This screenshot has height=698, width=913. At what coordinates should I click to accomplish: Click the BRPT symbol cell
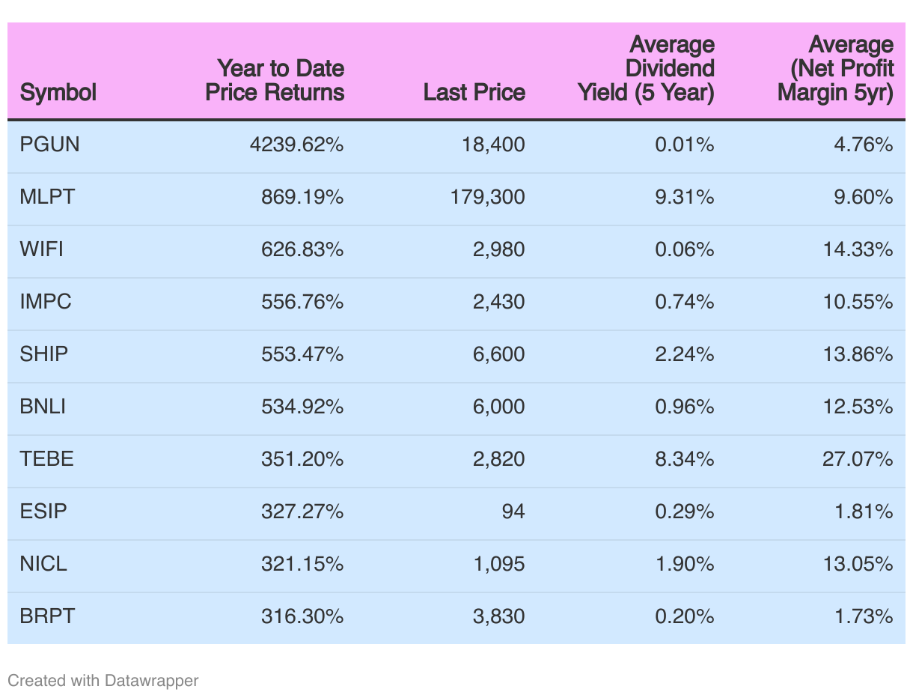[48, 616]
